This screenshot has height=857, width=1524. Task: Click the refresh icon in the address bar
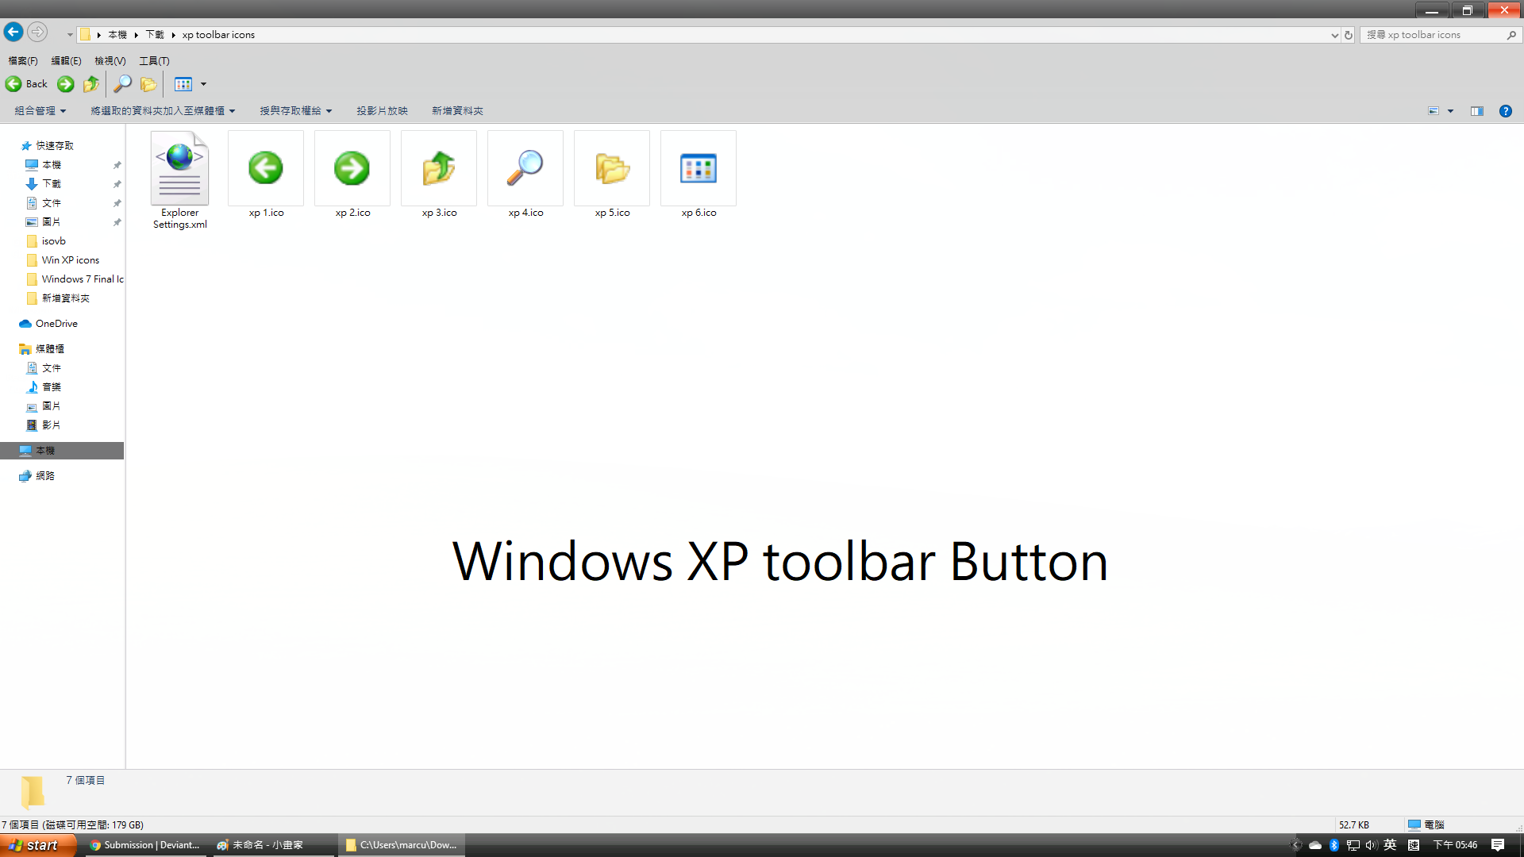click(1348, 34)
